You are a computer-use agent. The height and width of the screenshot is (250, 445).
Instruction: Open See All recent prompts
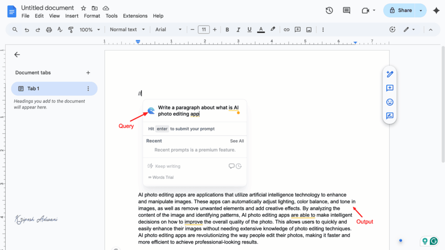237,141
